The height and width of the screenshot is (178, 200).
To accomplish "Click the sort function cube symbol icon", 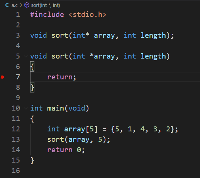I will click(27, 5).
